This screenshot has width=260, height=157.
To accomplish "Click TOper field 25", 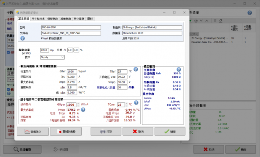I will click(x=121, y=105).
